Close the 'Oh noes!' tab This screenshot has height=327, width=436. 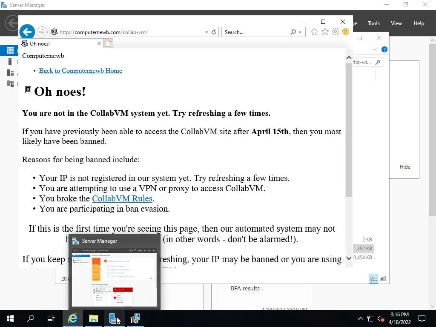[x=99, y=44]
